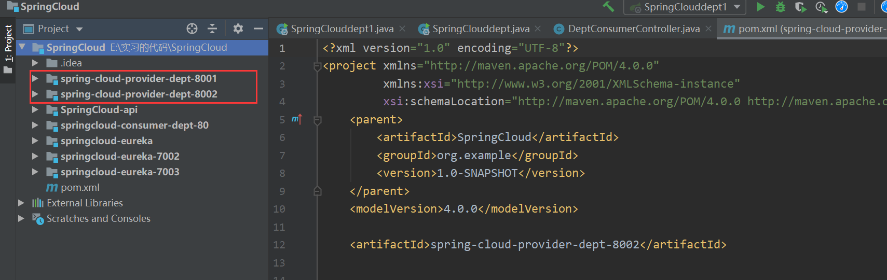Click the Maven parent gutter icon on line 5
This screenshot has width=887, height=280.
pos(296,119)
